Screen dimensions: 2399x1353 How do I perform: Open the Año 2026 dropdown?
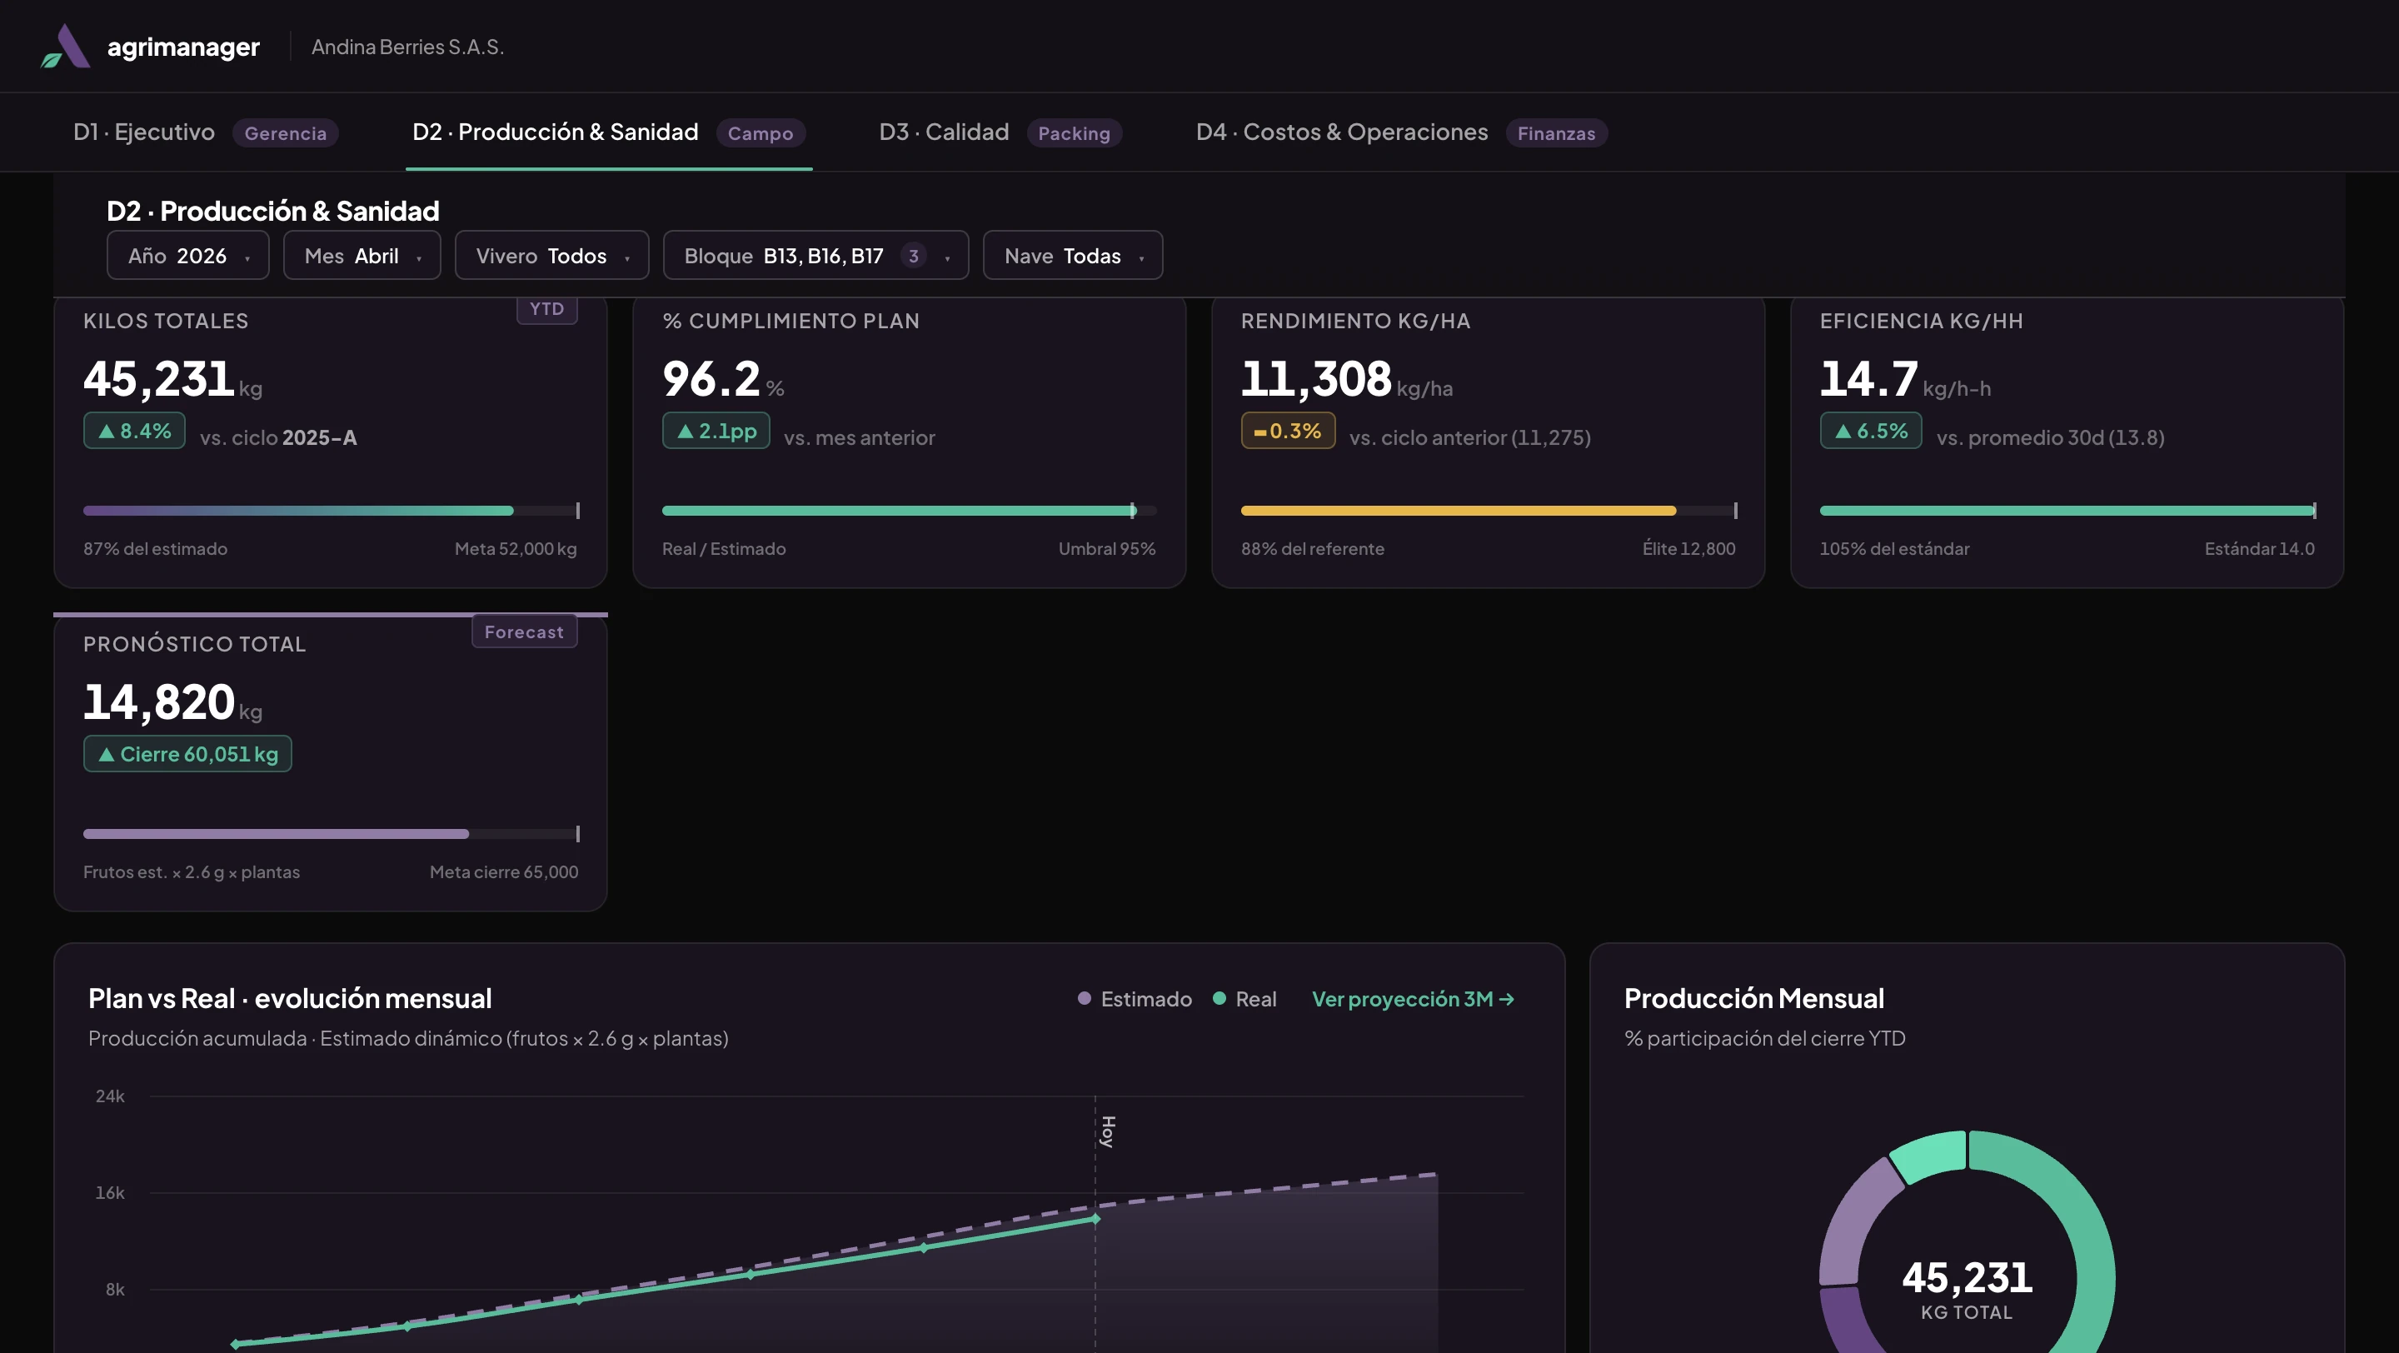188,255
